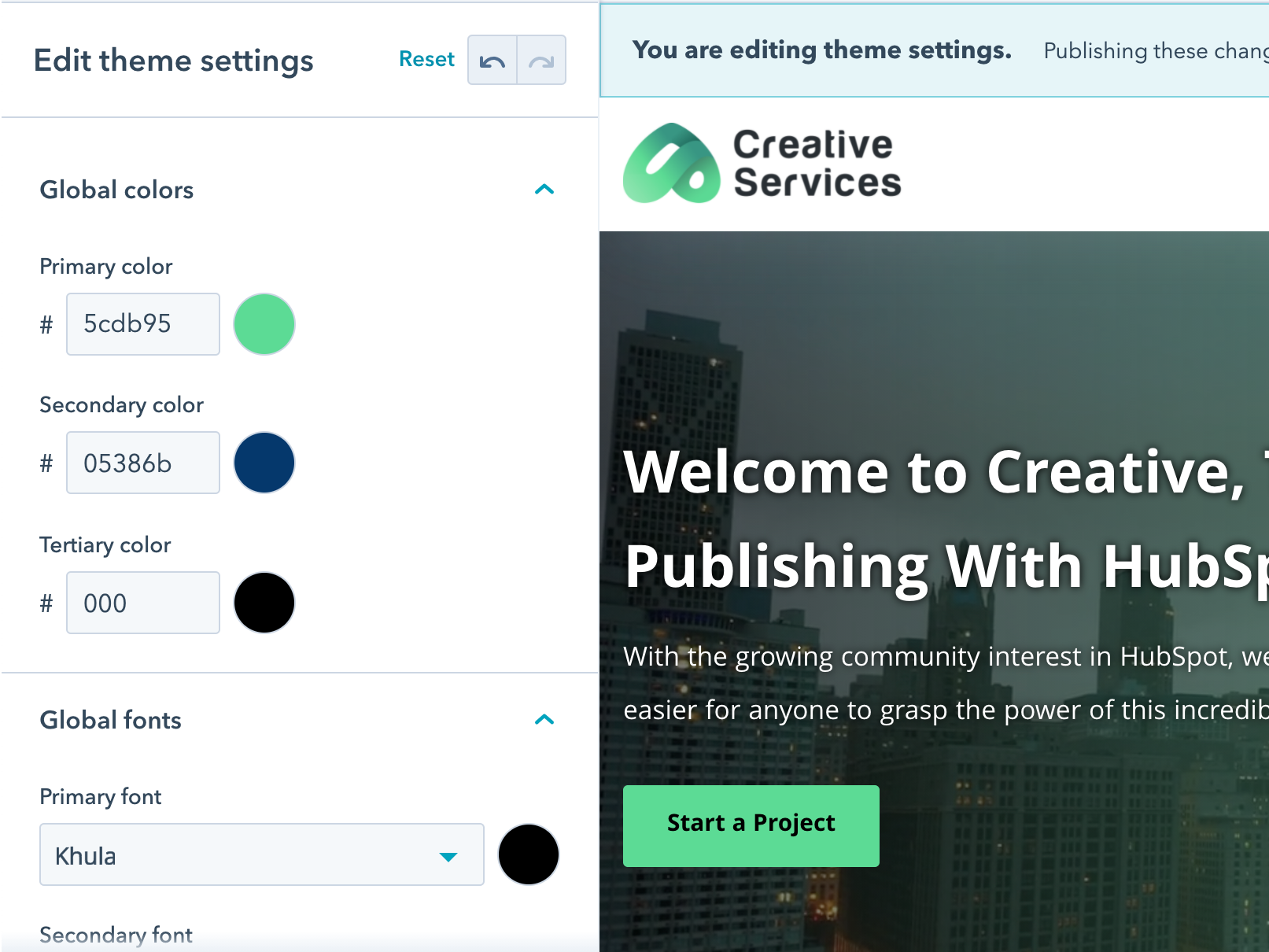Select the primary font color circle

[529, 854]
